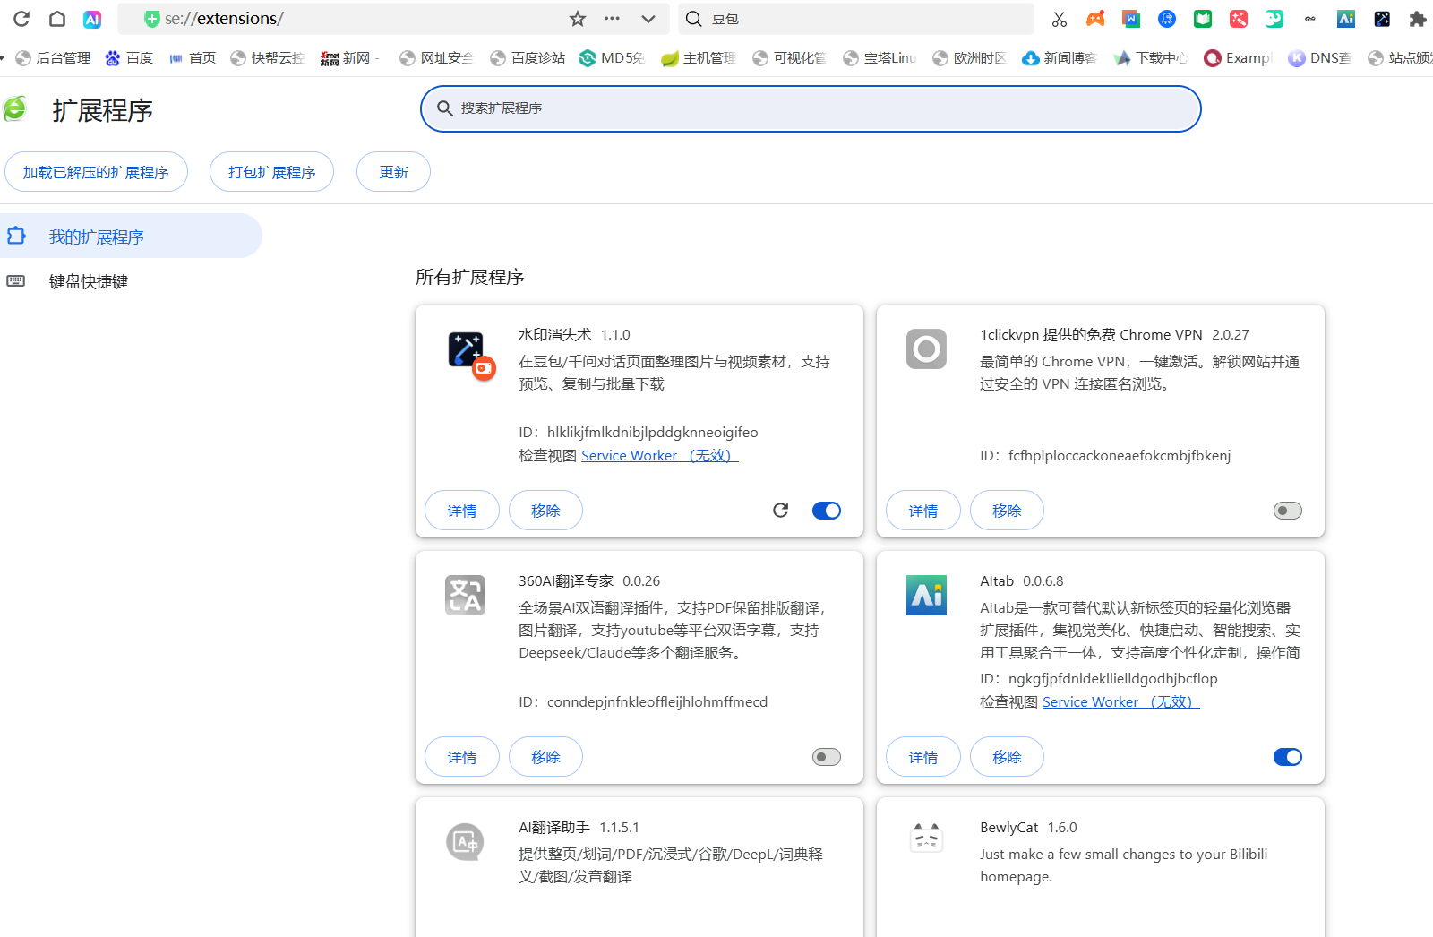Click the red sparkle toolbar extension icon

[1239, 19]
